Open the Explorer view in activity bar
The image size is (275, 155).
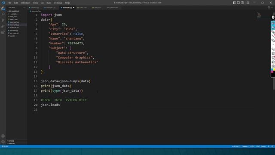coord(3,8)
